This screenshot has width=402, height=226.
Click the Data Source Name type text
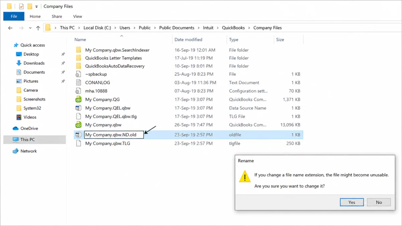pyautogui.click(x=248, y=108)
